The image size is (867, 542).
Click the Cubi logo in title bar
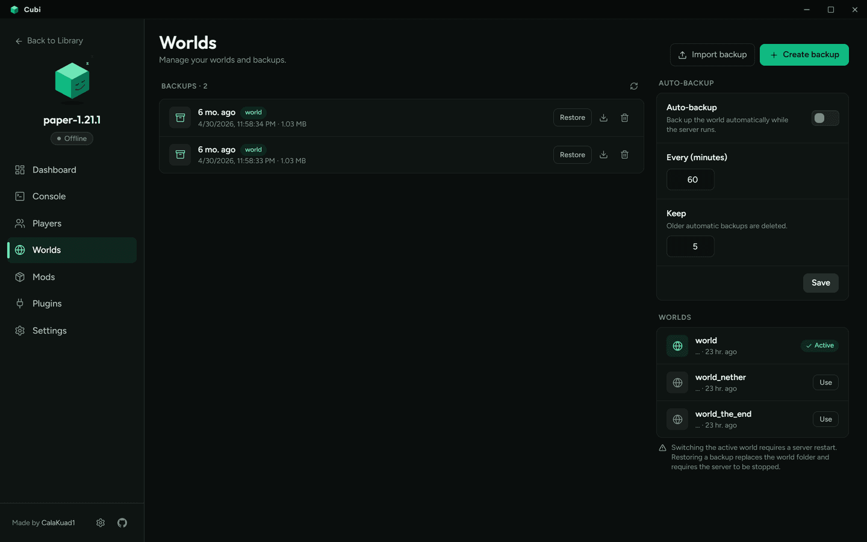(x=14, y=10)
